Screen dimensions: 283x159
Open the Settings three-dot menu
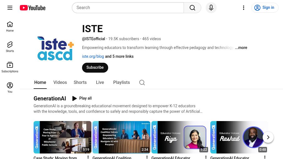[x=243, y=7]
